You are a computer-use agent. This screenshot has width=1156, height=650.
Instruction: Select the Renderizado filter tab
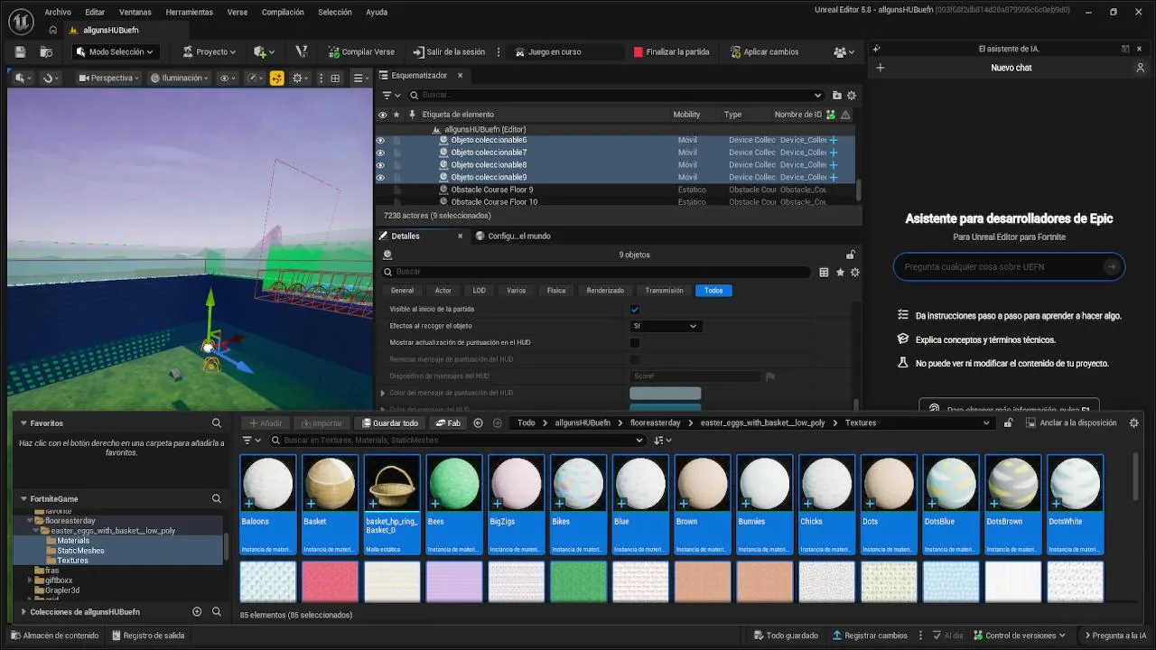pos(605,291)
